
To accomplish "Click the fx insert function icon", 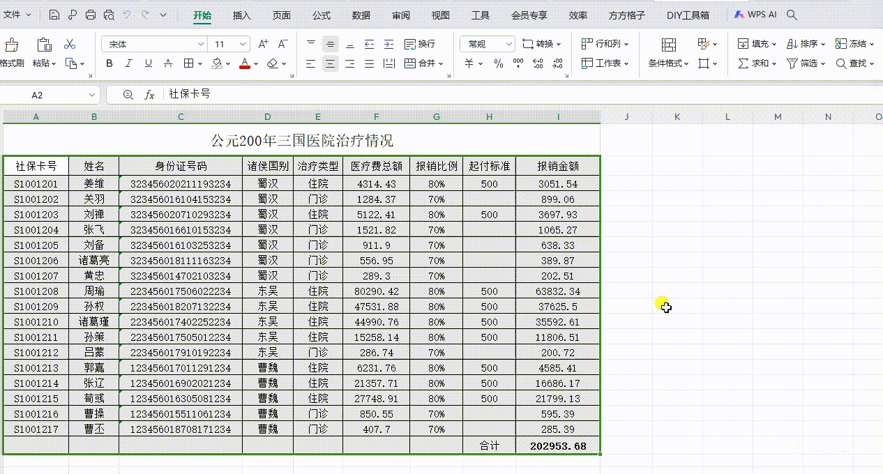I will pyautogui.click(x=149, y=94).
